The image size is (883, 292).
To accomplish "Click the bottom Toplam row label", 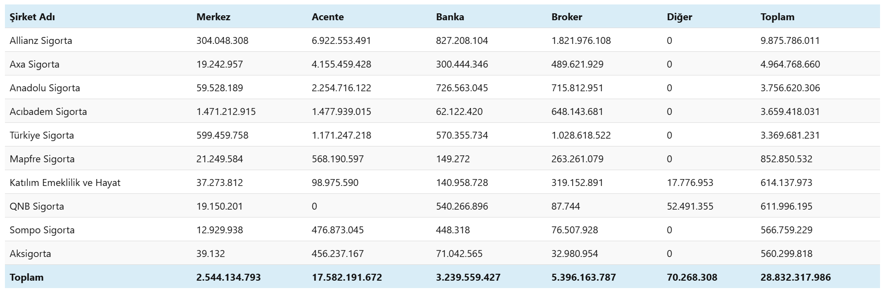I will [x=27, y=277].
